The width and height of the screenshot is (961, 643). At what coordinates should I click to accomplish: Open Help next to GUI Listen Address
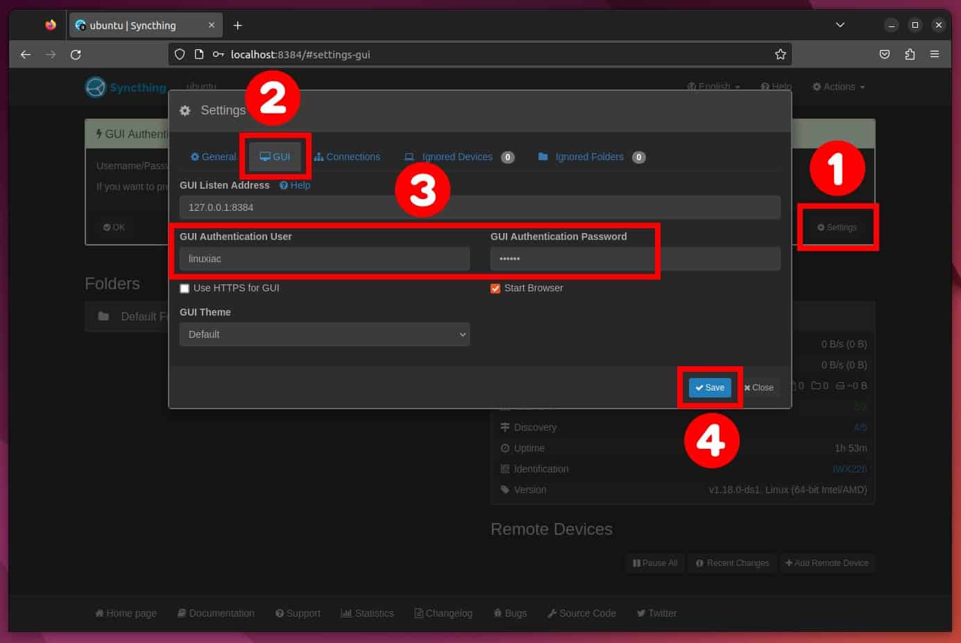coord(294,185)
